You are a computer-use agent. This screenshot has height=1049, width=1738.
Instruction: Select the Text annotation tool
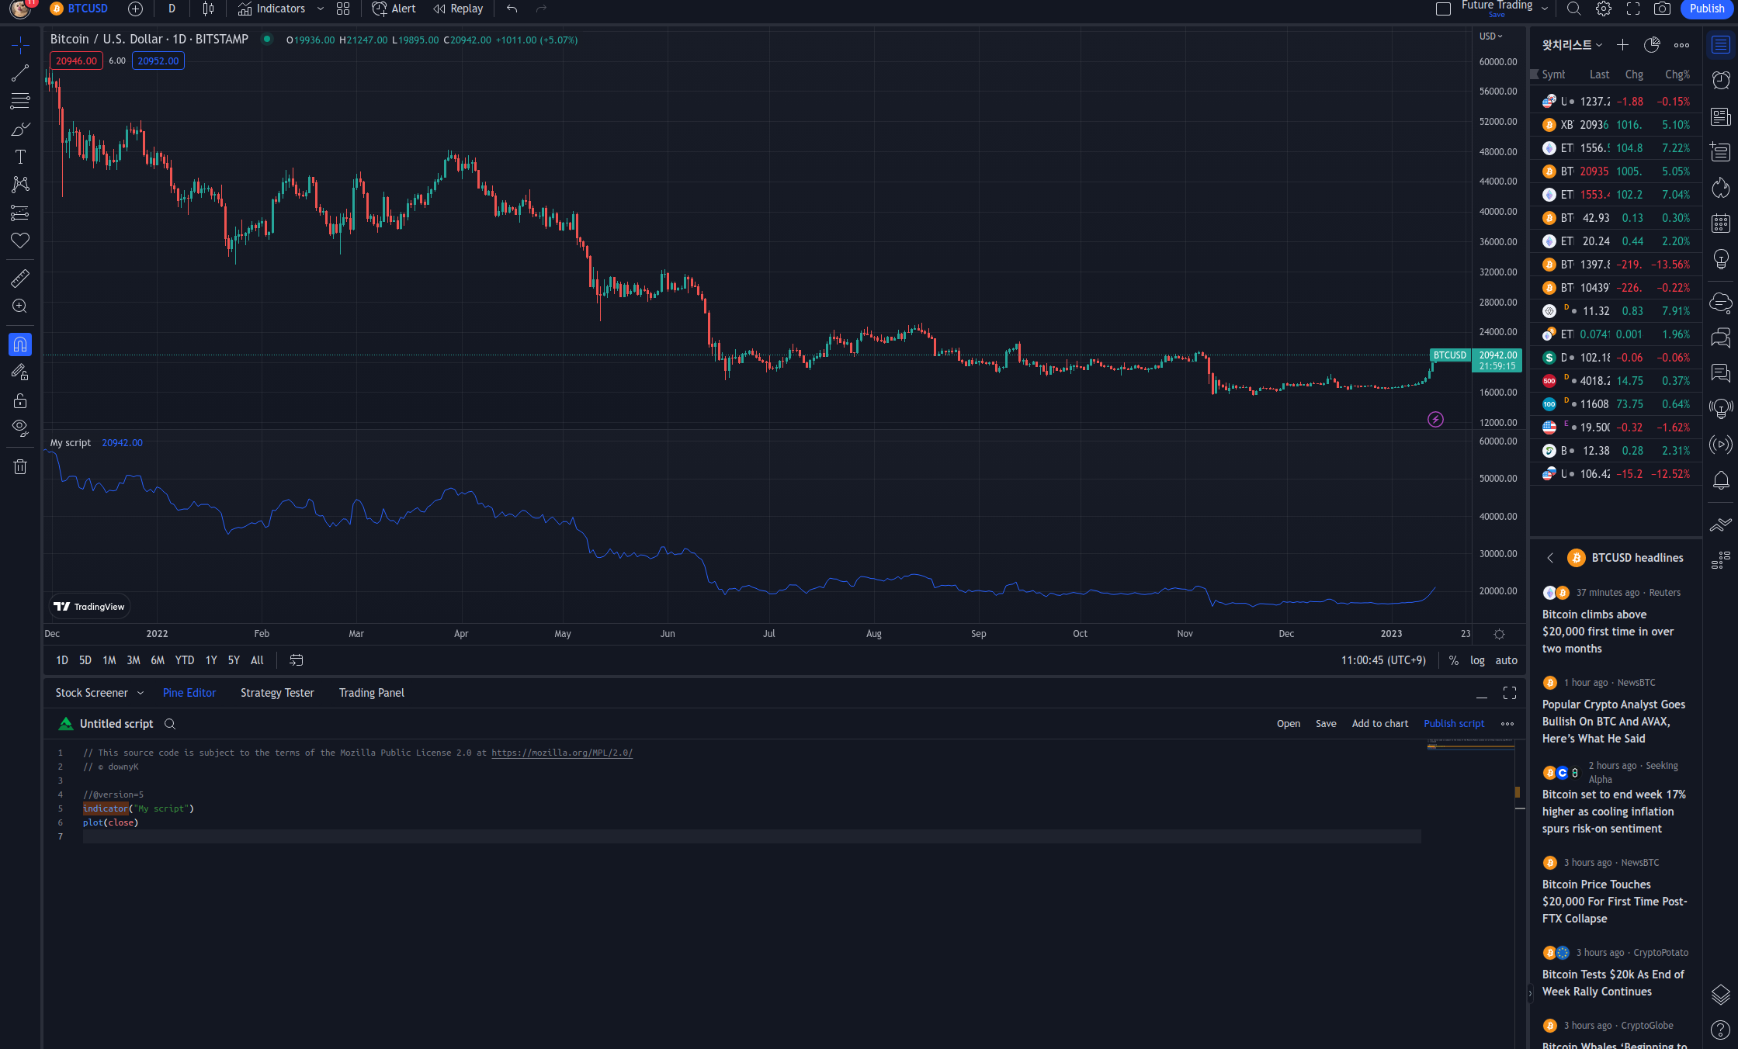(20, 157)
